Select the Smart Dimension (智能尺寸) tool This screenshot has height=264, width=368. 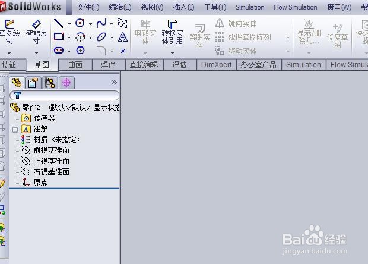36,32
